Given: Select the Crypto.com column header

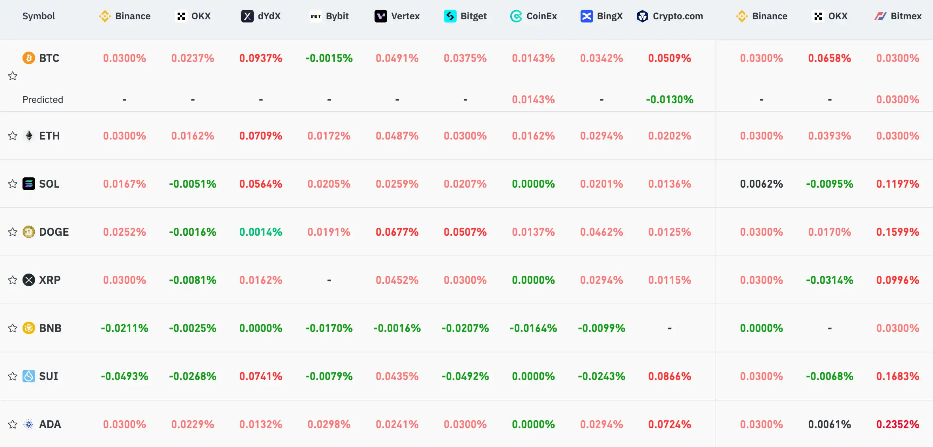Looking at the screenshot, I should coord(670,16).
